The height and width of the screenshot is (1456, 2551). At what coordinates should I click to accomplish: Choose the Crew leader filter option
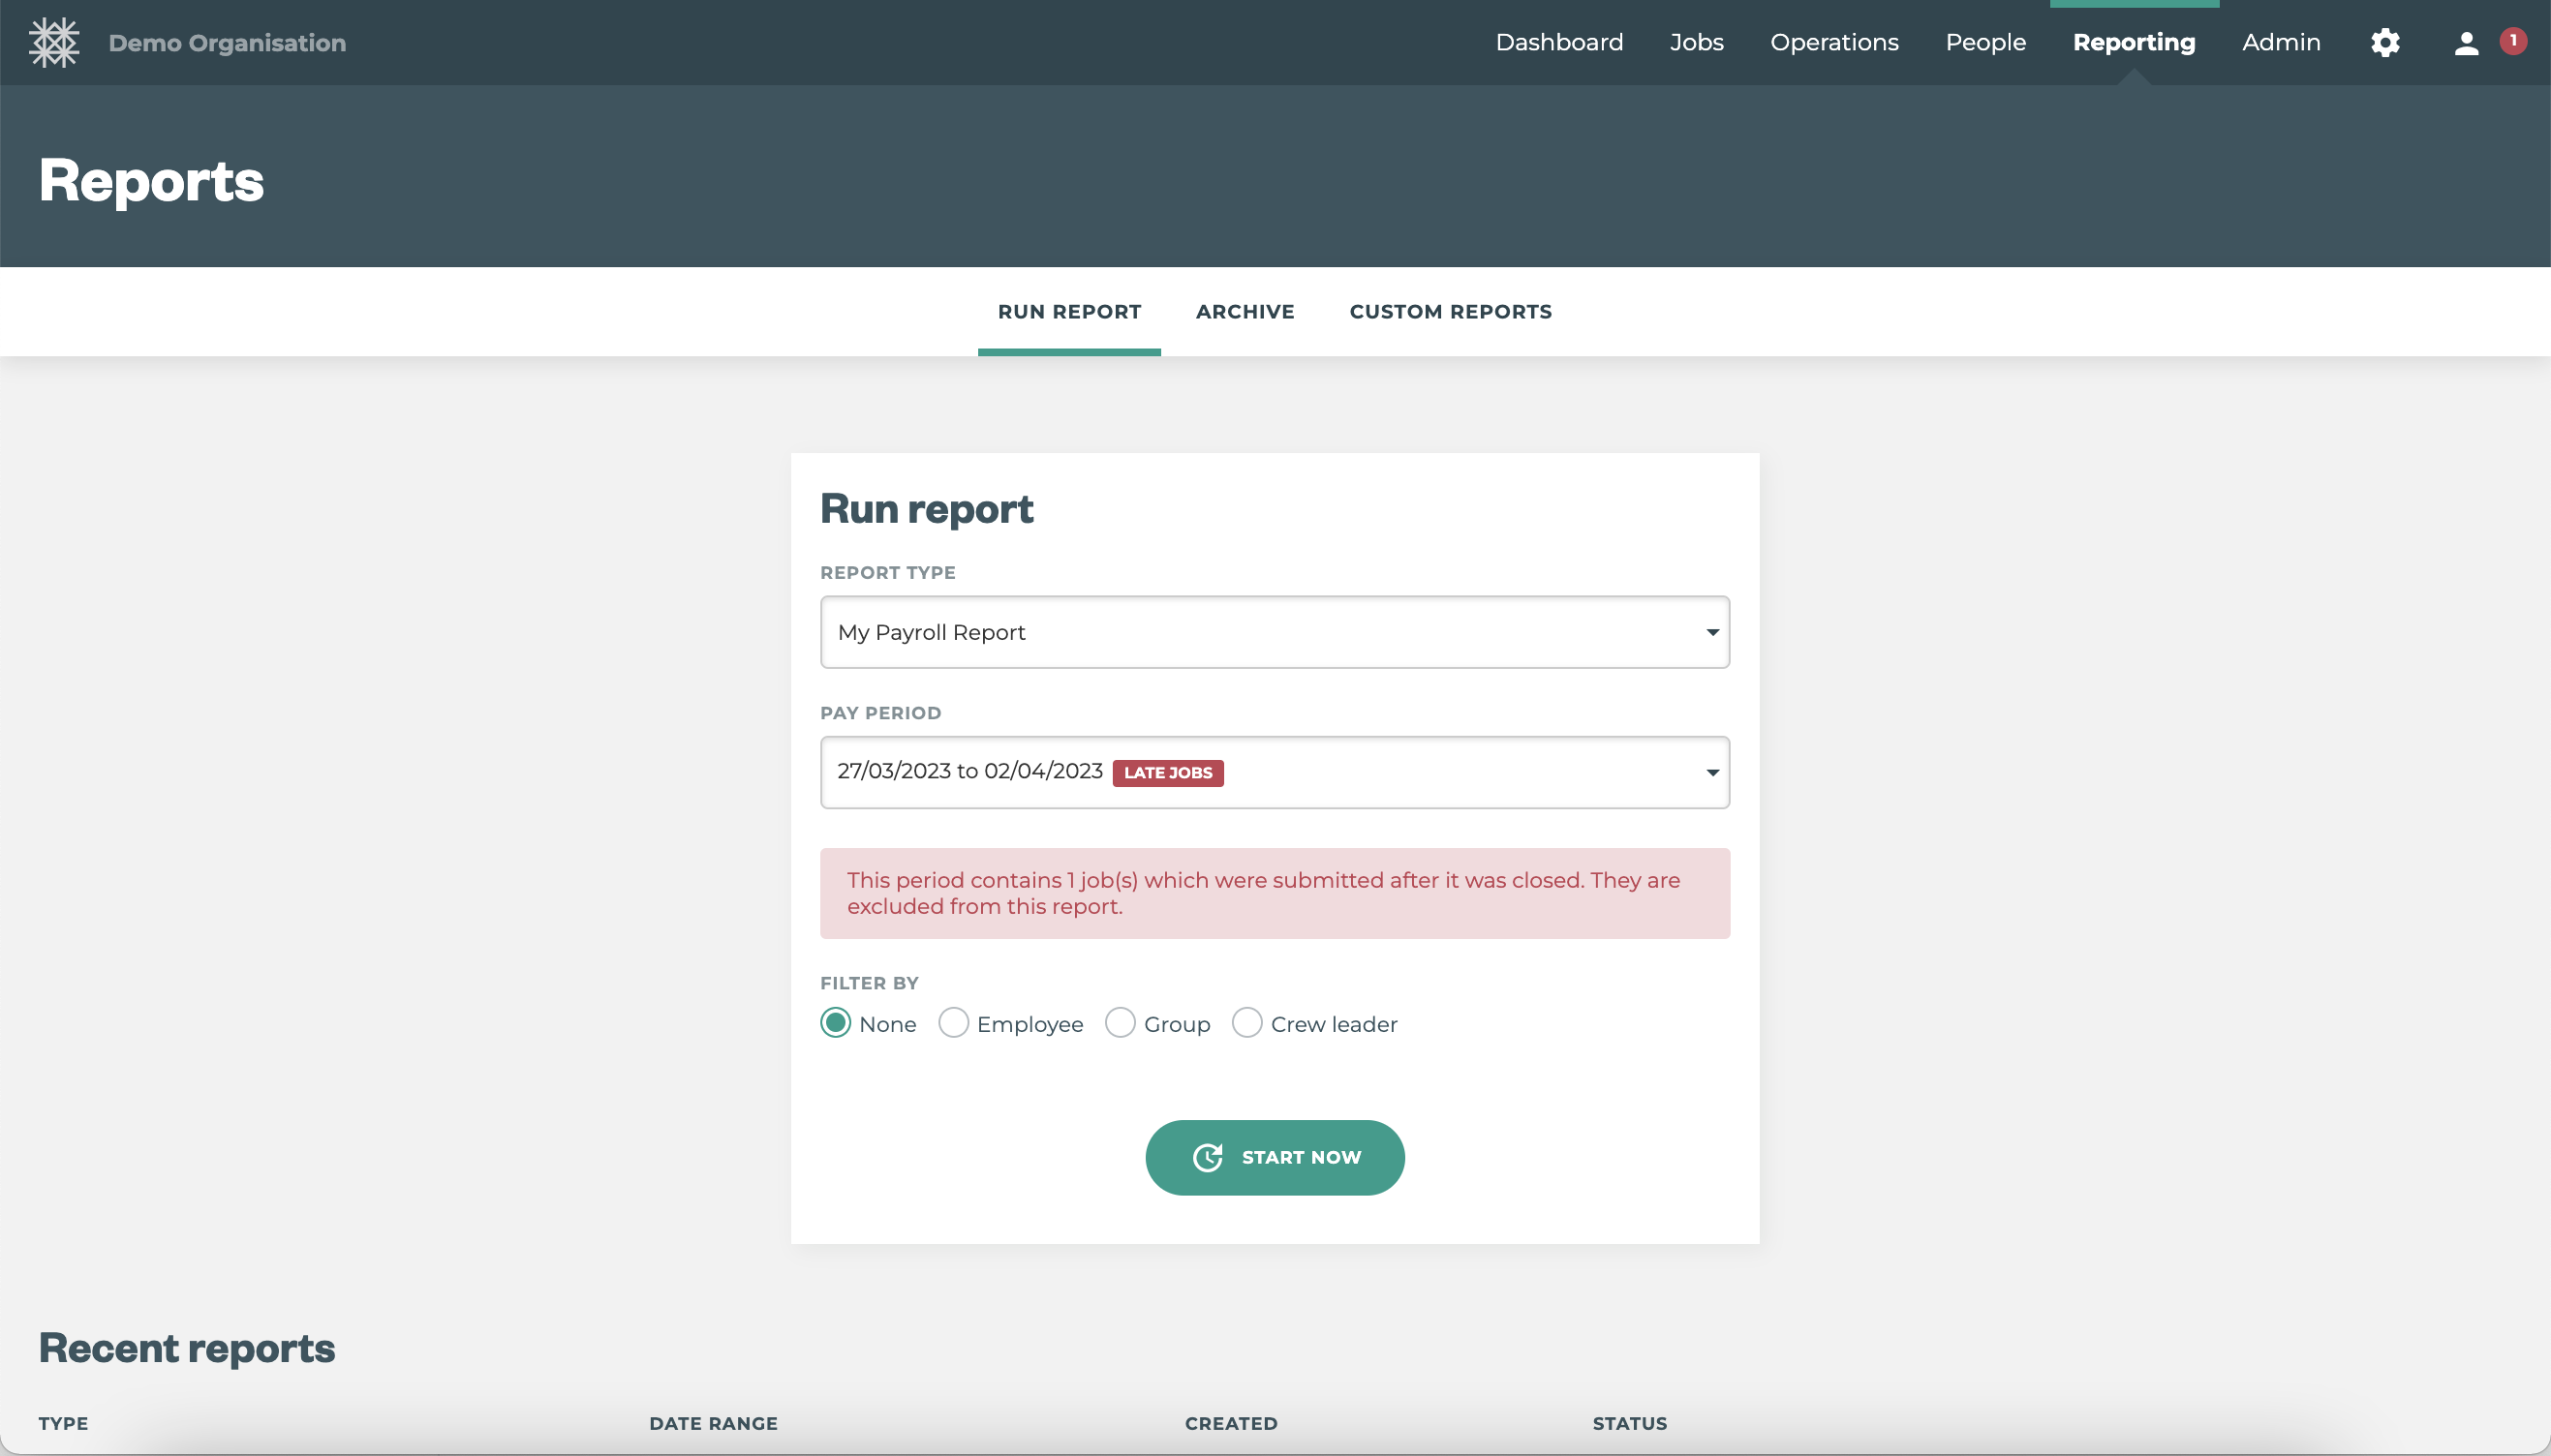[x=1246, y=1023]
